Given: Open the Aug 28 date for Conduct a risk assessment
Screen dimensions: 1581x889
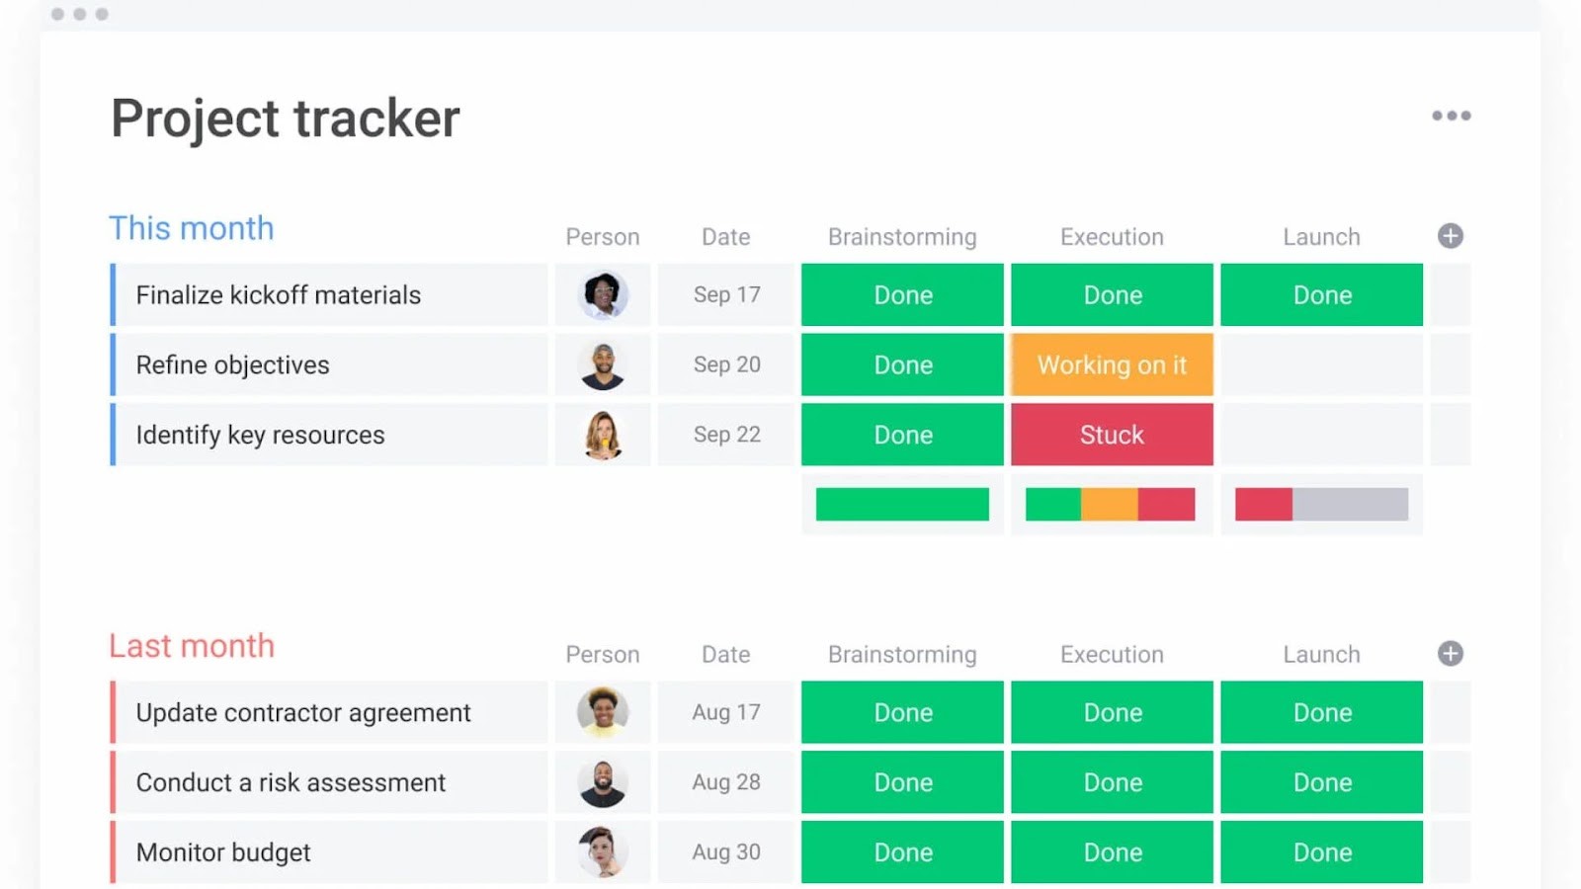Looking at the screenshot, I should (725, 782).
